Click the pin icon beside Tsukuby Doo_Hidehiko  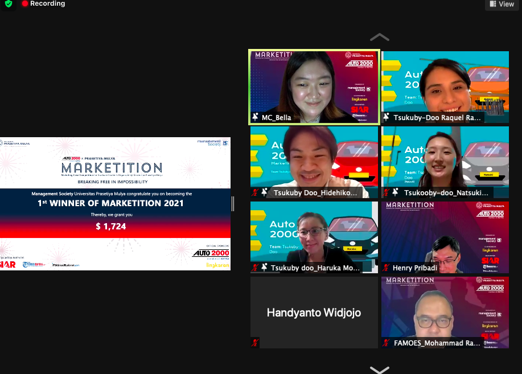tap(264, 192)
